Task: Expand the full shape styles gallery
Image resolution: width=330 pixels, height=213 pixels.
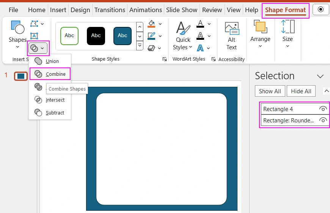Action: 140,45
